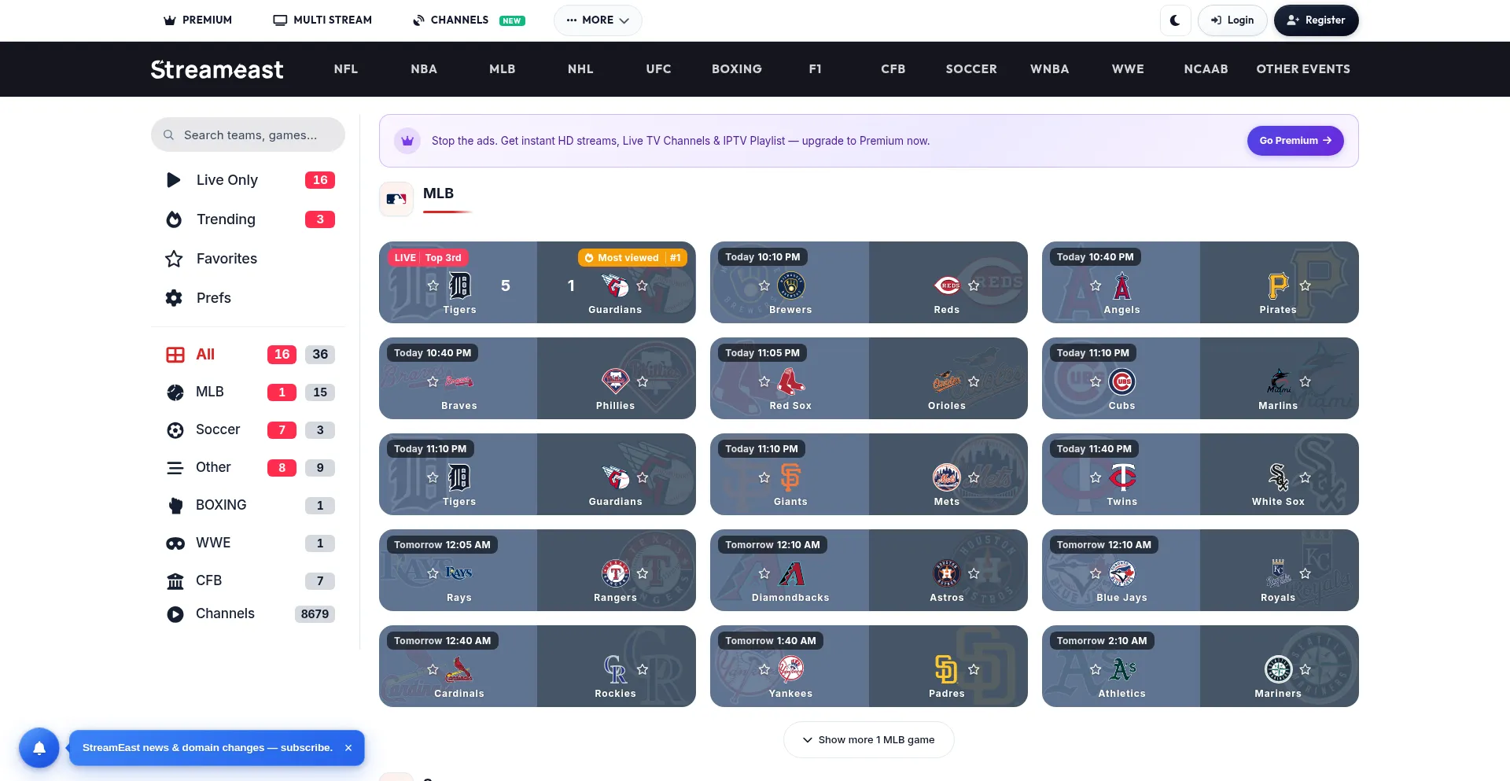
Task: Click the MLB section logo icon
Action: click(x=396, y=199)
